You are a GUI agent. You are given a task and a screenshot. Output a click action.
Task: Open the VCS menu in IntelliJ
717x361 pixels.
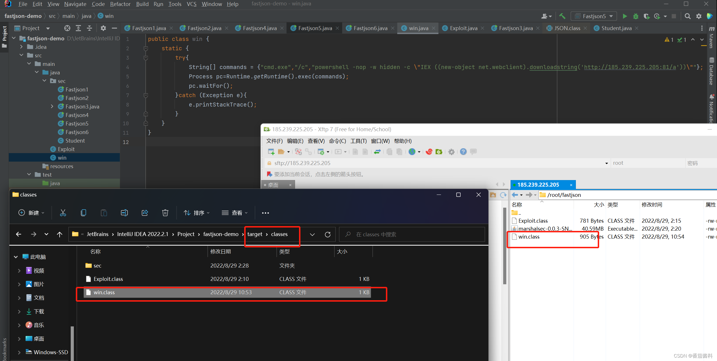tap(191, 4)
